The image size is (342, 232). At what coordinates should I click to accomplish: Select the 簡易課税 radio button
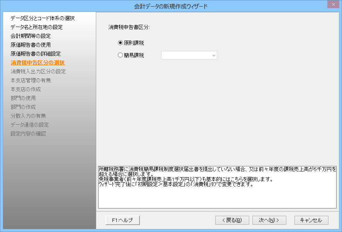[120, 55]
